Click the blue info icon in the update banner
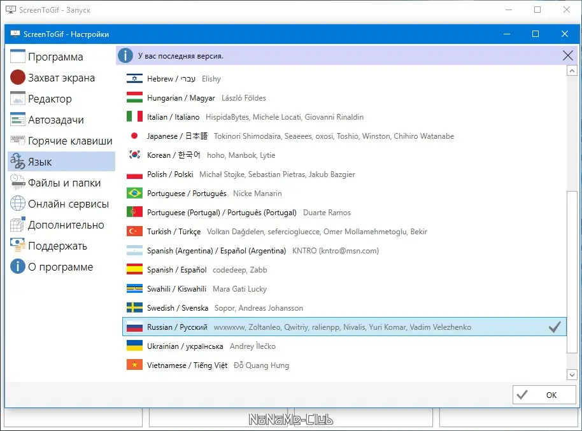 125,55
